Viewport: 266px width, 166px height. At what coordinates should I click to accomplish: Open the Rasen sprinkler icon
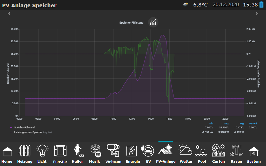pyautogui.click(x=236, y=150)
